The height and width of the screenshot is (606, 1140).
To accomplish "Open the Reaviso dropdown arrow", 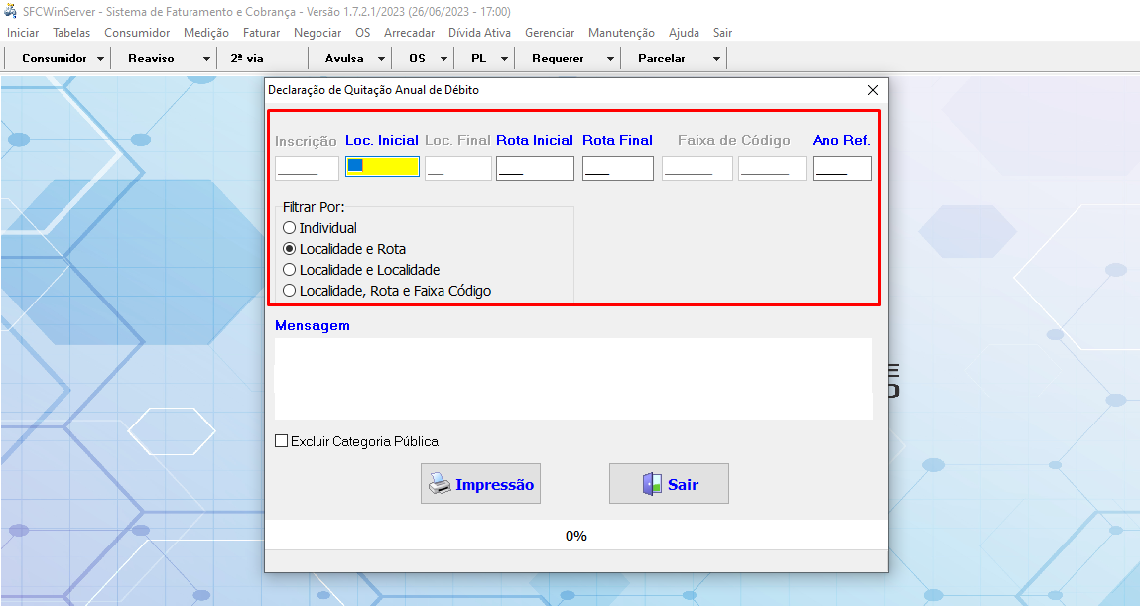I will pos(206,59).
